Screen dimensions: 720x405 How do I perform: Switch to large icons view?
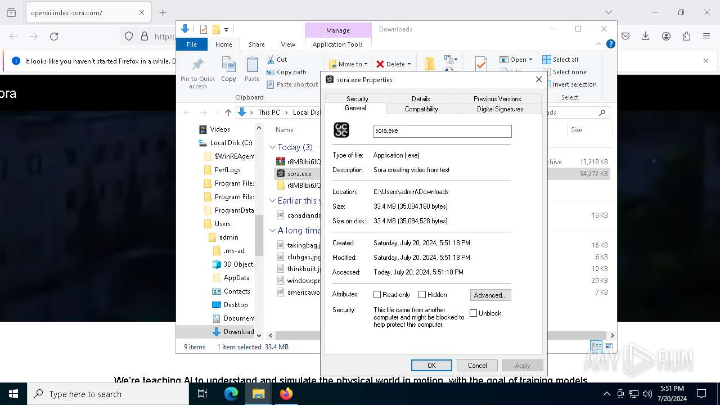(608, 347)
